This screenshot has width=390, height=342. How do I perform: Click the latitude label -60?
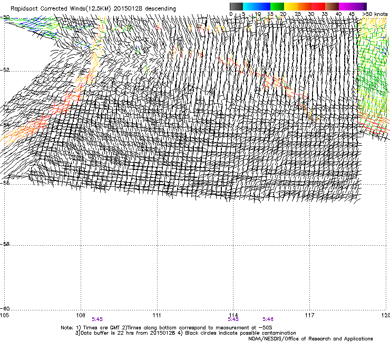coord(5,309)
